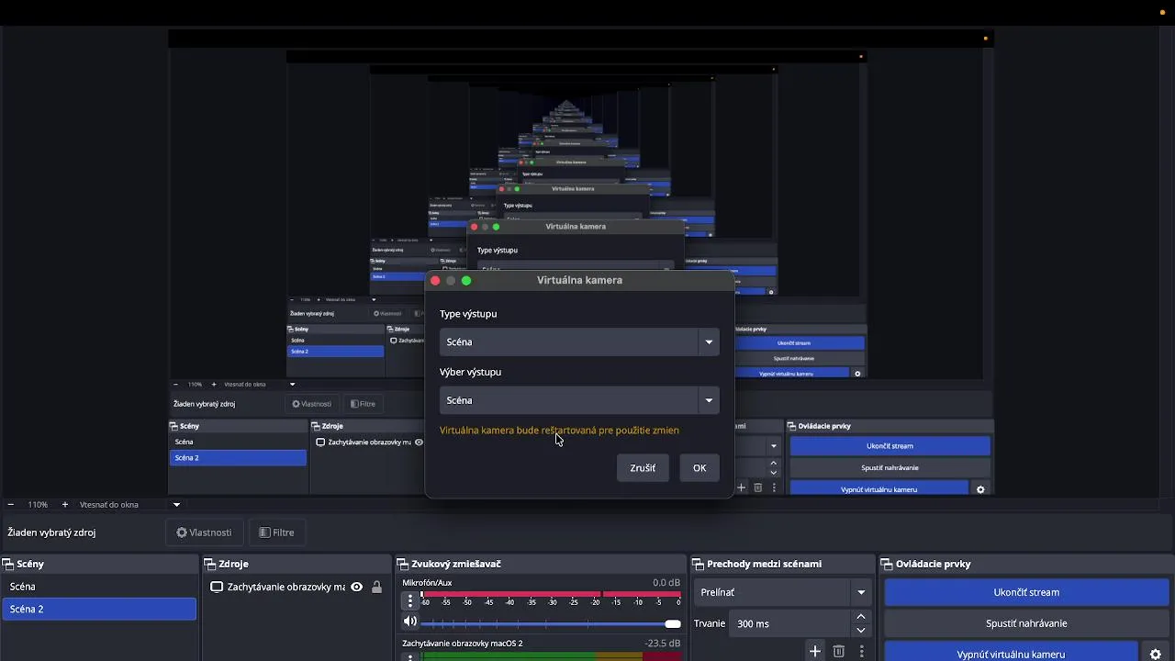This screenshot has height=661, width=1175.
Task: Click the orange restart warning text
Action: pyautogui.click(x=559, y=430)
